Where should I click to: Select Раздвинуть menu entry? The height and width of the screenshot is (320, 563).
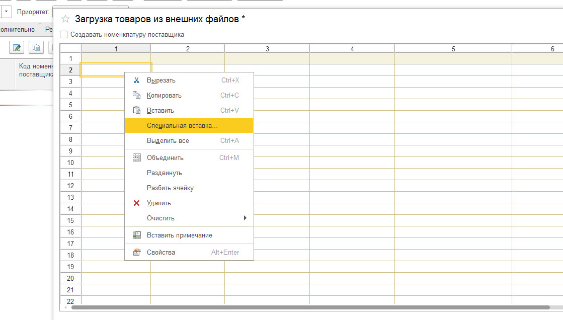165,173
